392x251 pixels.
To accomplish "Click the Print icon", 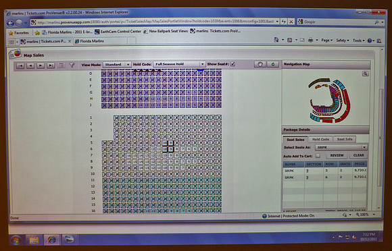I will click(310, 40).
